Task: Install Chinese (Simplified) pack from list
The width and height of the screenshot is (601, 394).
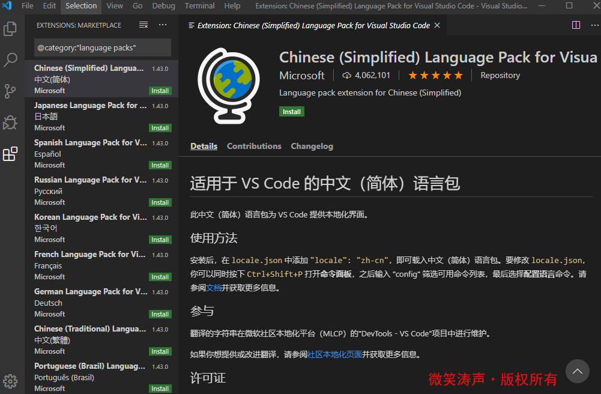Action: (160, 91)
